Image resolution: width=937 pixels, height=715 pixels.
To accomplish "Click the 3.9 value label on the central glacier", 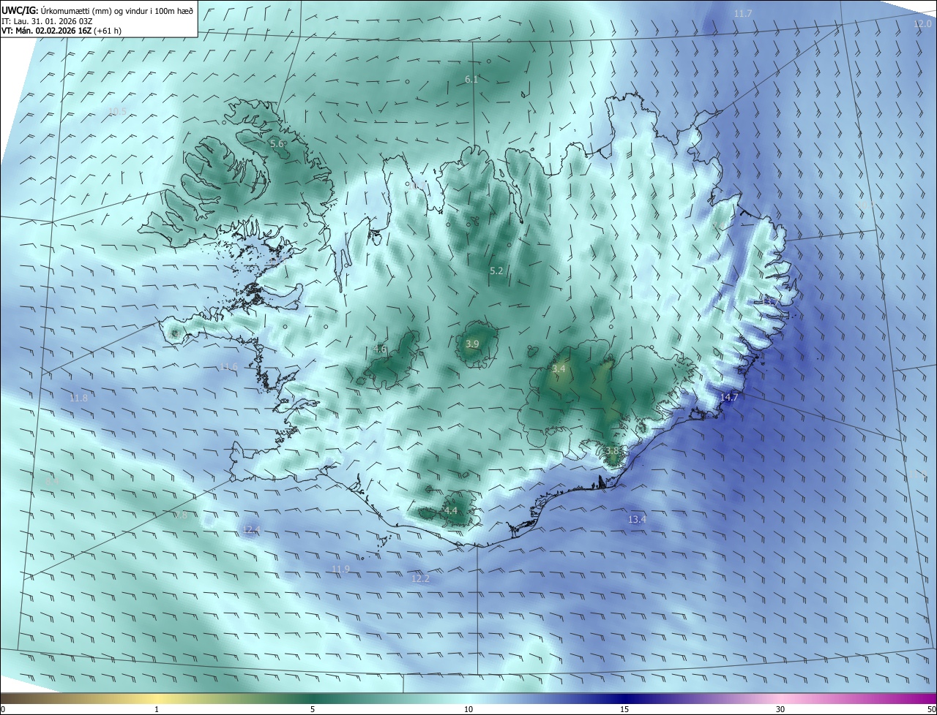I will [472, 344].
